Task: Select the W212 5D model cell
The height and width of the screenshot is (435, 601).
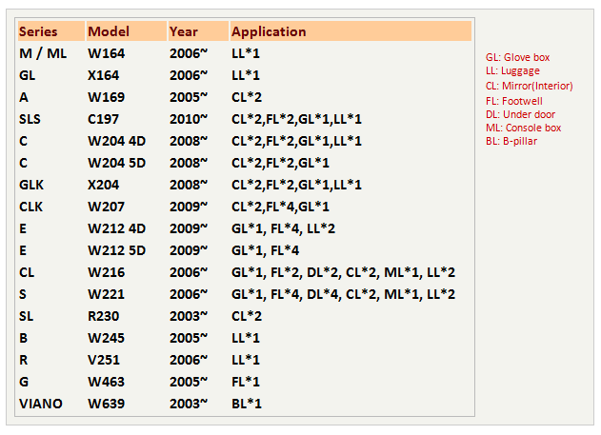Action: pos(117,250)
